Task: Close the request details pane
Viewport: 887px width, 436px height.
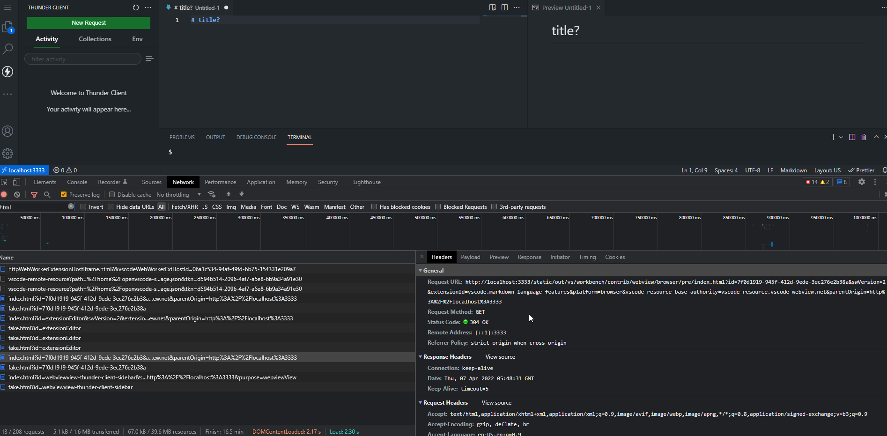Action: pyautogui.click(x=421, y=257)
